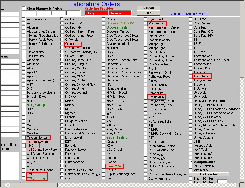The width and height of the screenshot is (245, 188).
Task: Click the Insulin, Fasting label
Action: click(x=117, y=137)
